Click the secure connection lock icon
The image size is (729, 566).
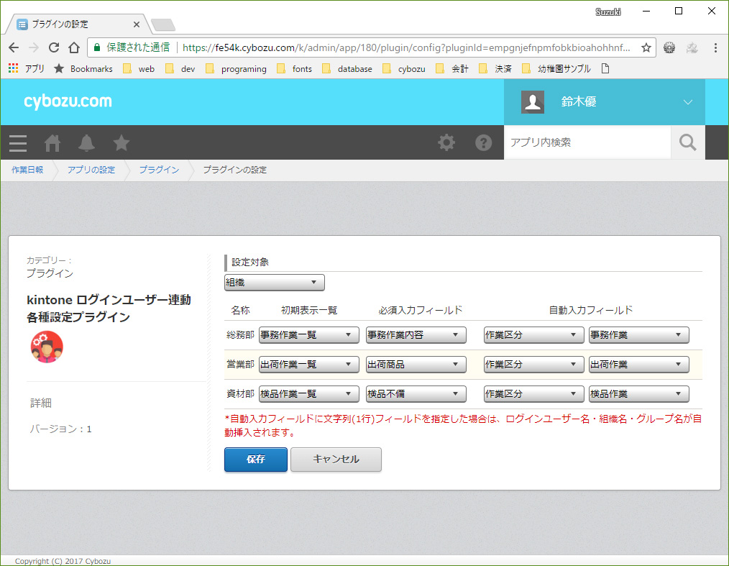tap(97, 47)
